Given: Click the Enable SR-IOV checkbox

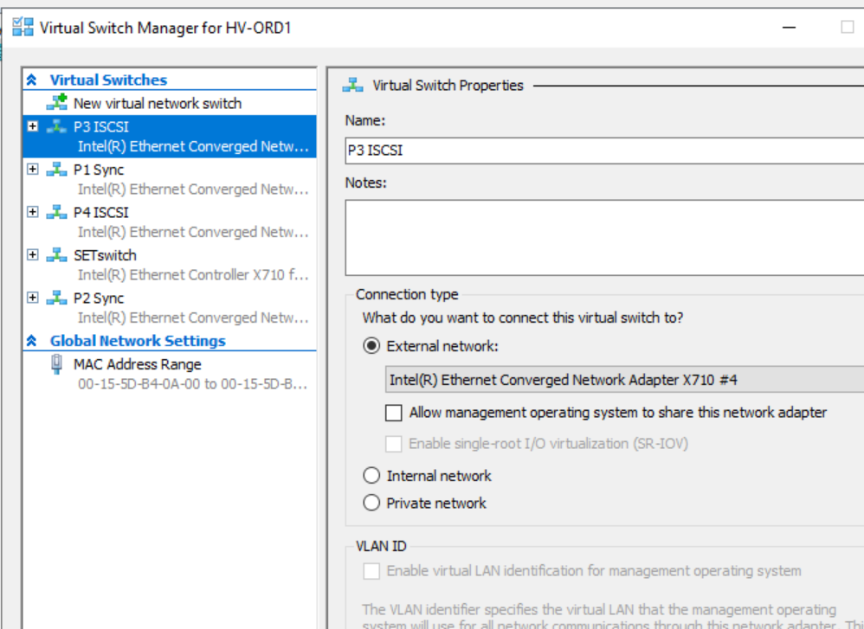Looking at the screenshot, I should point(393,443).
